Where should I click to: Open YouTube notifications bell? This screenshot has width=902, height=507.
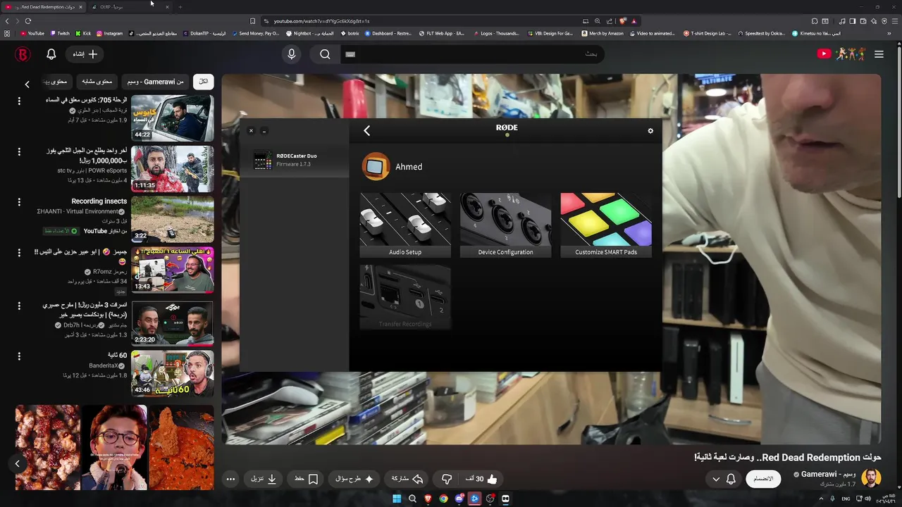51,54
